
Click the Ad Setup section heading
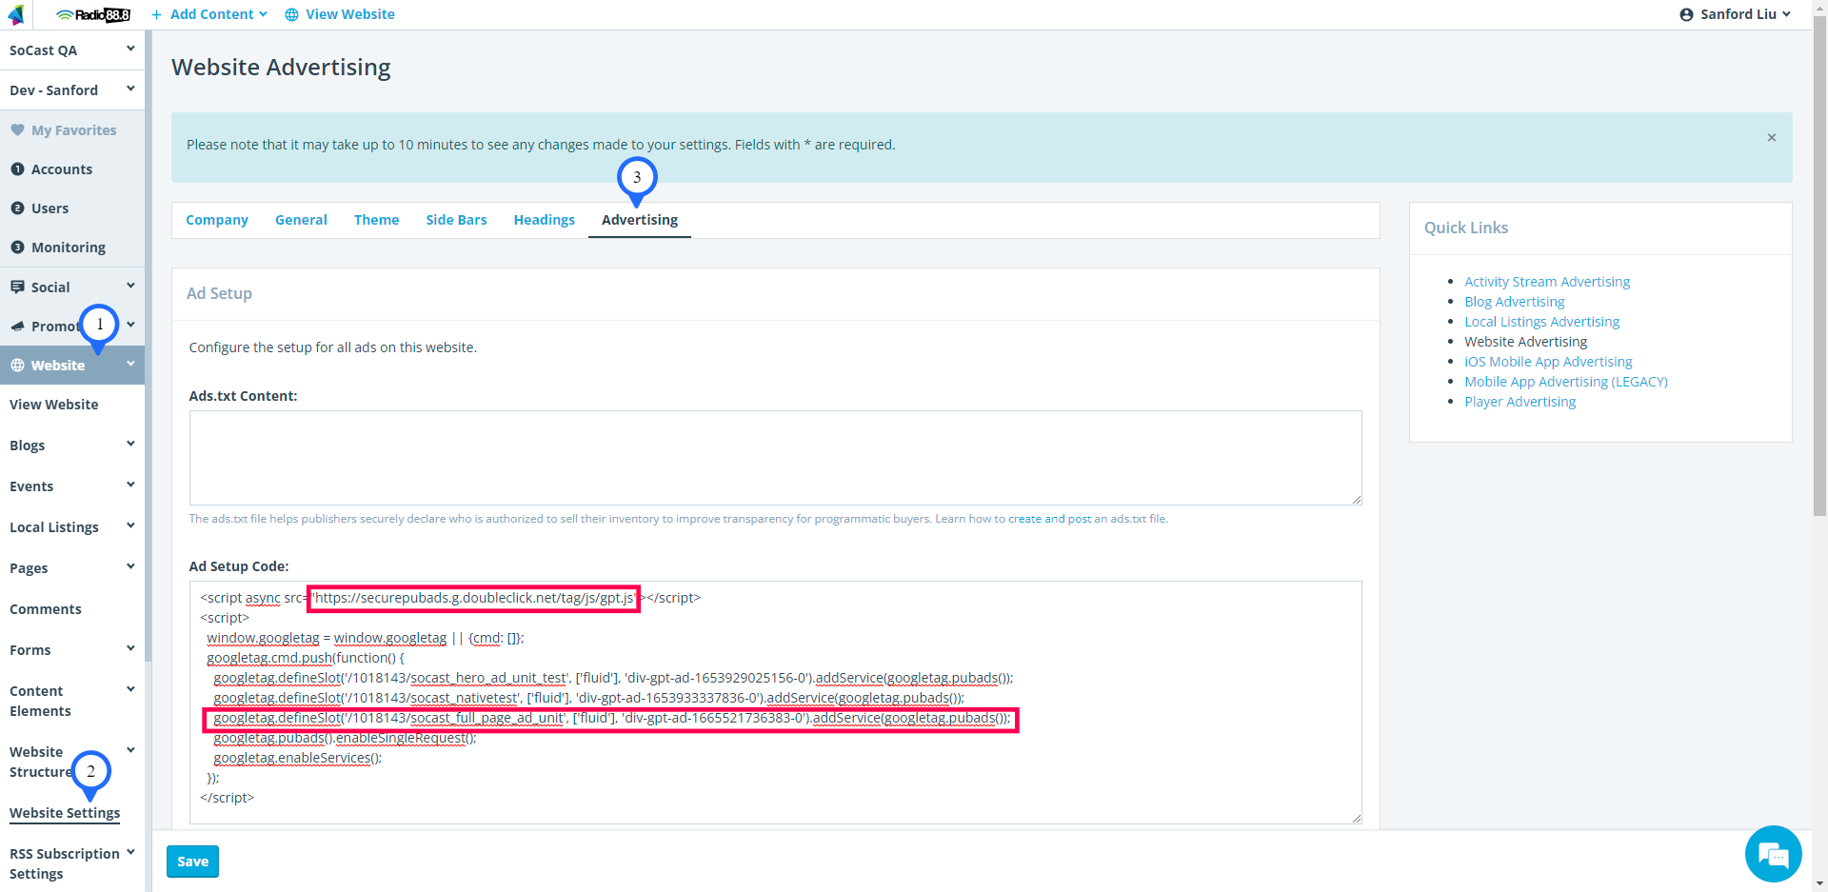pyautogui.click(x=219, y=293)
